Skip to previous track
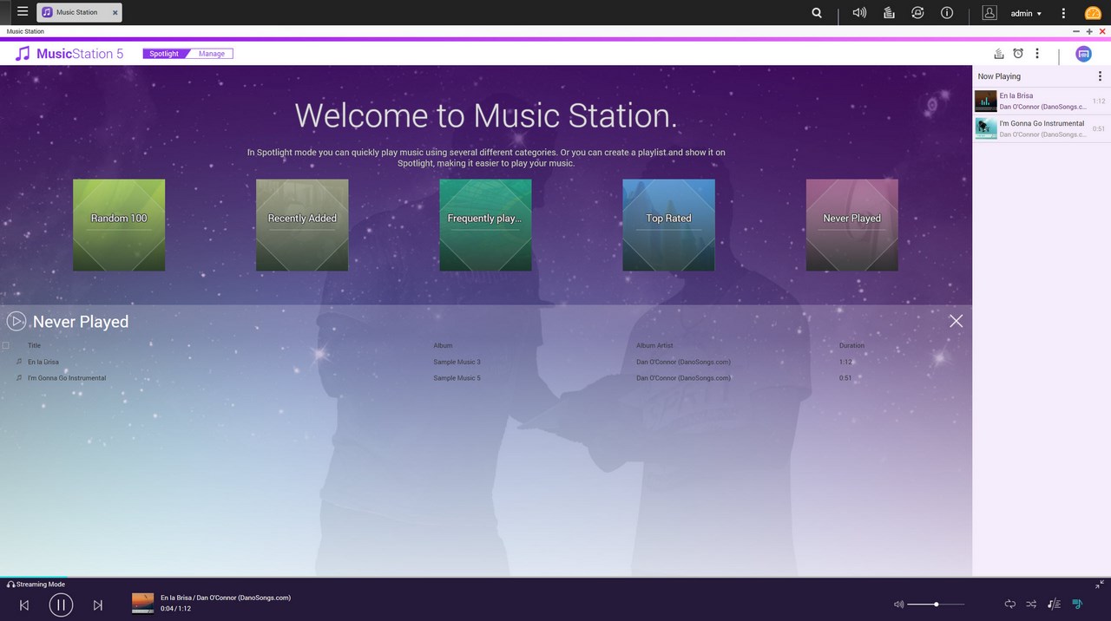The height and width of the screenshot is (621, 1111). click(24, 605)
